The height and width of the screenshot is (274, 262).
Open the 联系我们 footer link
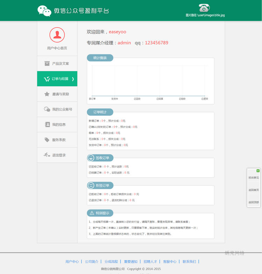(189, 261)
